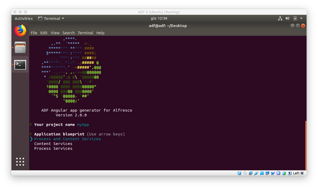Click the VirtualBox optical disc icon
This screenshot has height=189, width=318.
point(245,173)
